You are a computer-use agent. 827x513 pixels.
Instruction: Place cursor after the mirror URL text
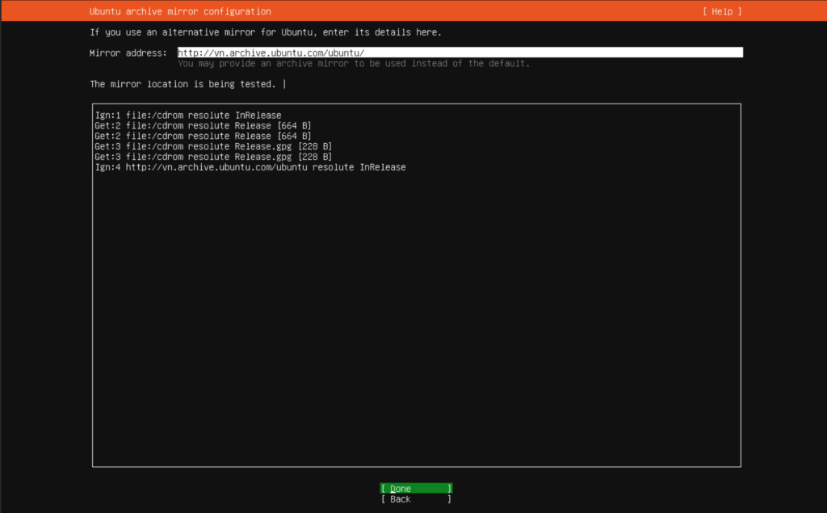coord(365,53)
